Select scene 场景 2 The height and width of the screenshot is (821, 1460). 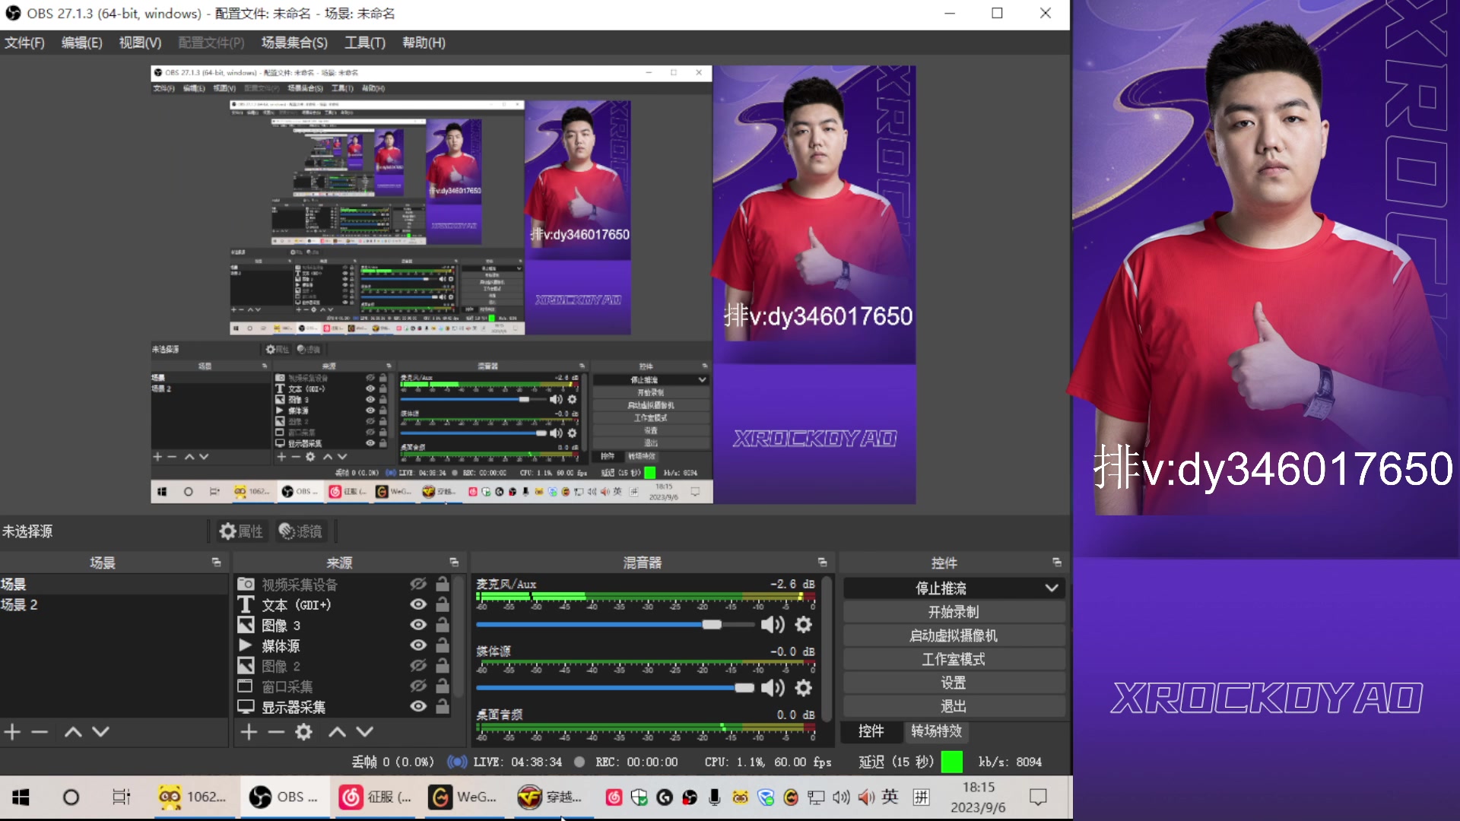114,604
